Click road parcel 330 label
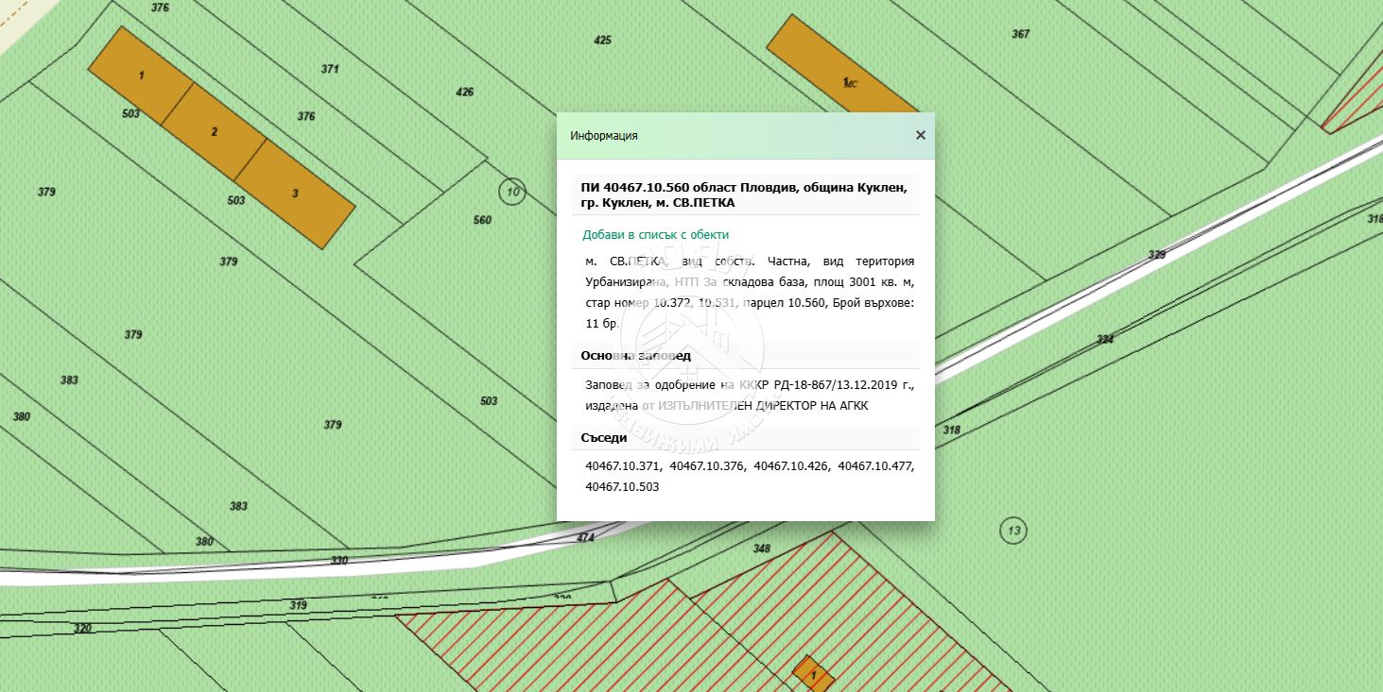The height and width of the screenshot is (692, 1383). (339, 560)
